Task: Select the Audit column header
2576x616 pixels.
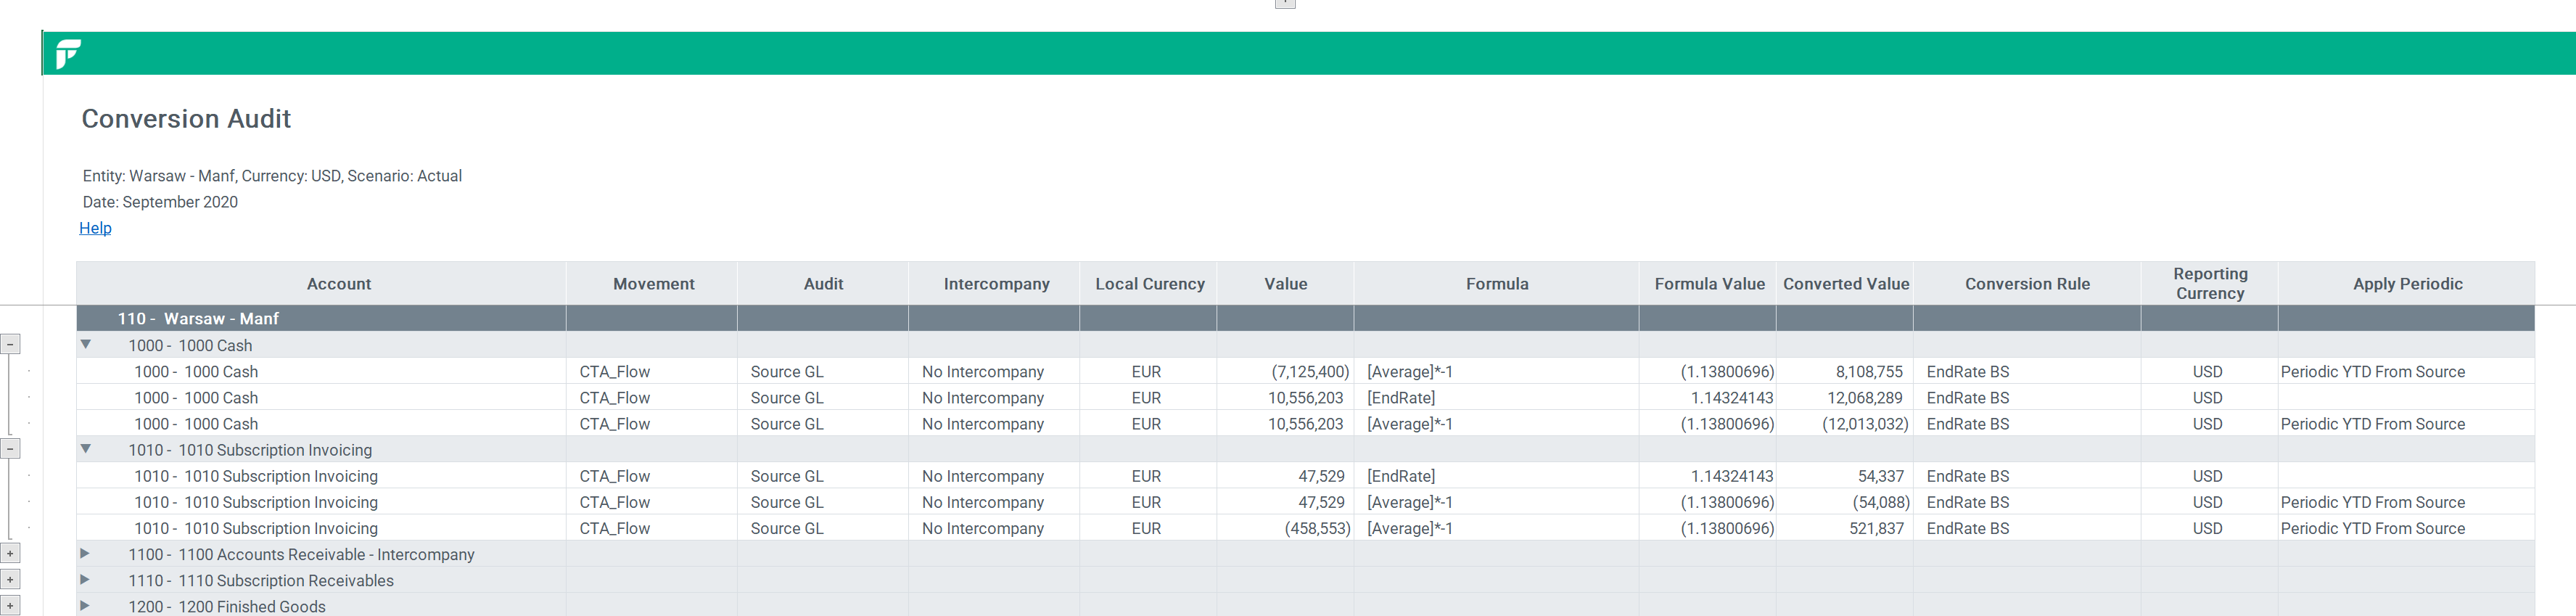Action: pyautogui.click(x=823, y=284)
